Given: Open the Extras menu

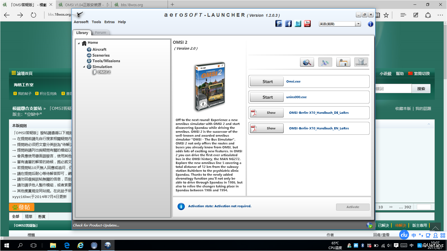Looking at the screenshot, I should pos(110,22).
